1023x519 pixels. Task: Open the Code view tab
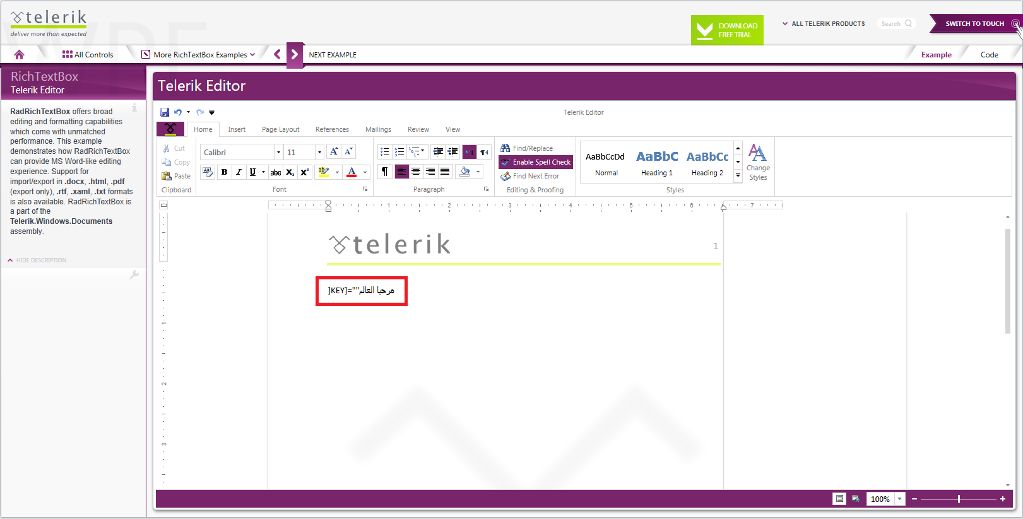tap(989, 55)
